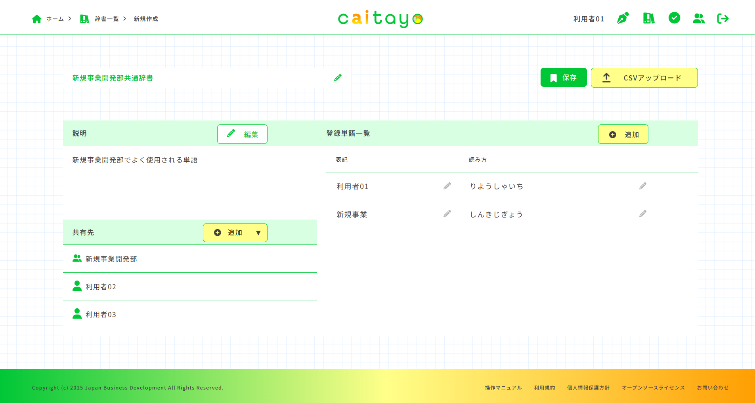Open group management via the users icon

tap(698, 18)
